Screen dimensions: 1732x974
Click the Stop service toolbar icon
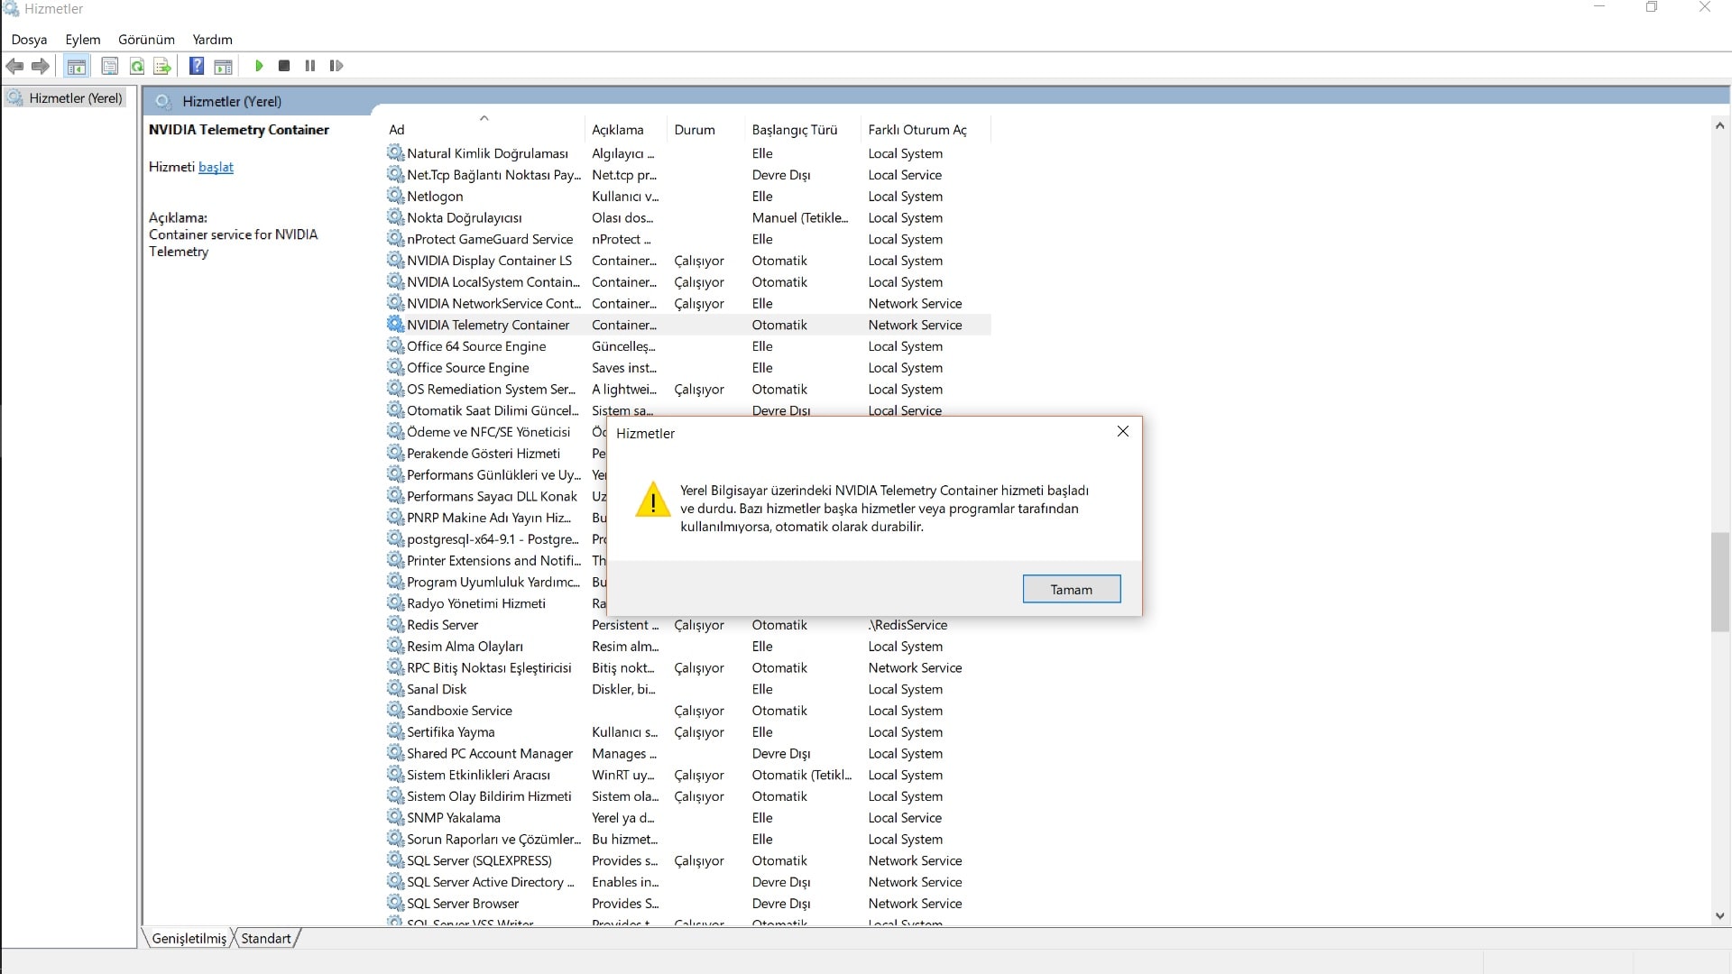click(284, 66)
